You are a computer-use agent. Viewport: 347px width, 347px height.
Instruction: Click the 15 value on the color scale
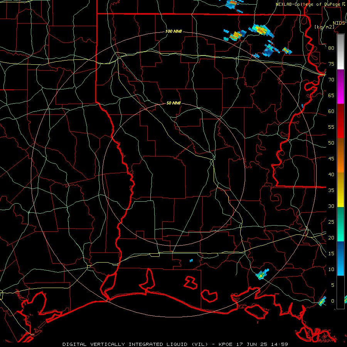pos(331,254)
